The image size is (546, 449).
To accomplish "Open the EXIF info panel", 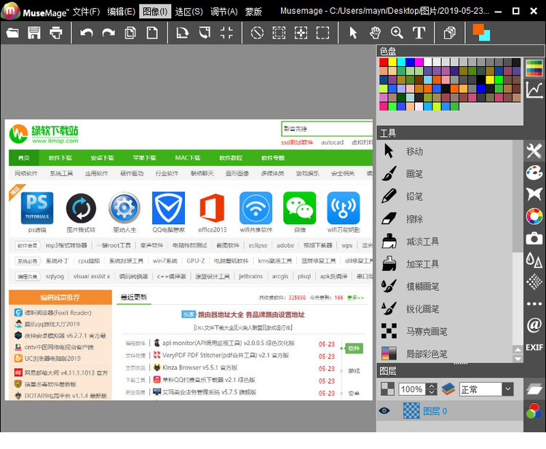I will (534, 348).
